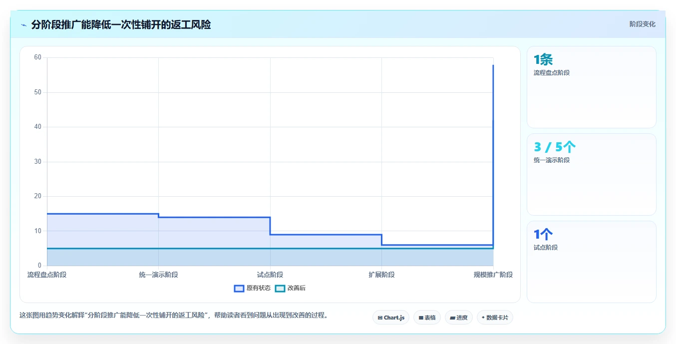
Task: Click the y-axis value 30
Action: tap(37, 162)
